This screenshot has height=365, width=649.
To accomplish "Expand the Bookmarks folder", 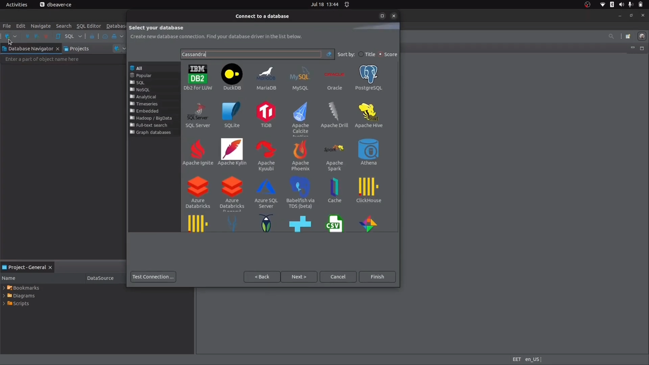I will [4, 288].
